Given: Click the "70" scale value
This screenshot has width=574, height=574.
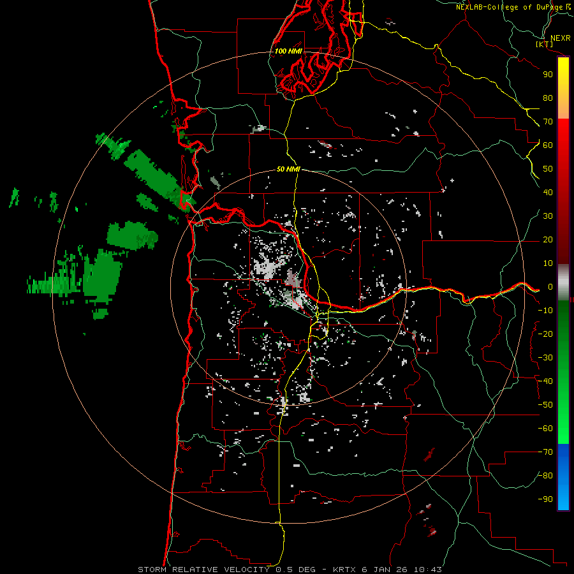Looking at the screenshot, I should click(x=548, y=122).
